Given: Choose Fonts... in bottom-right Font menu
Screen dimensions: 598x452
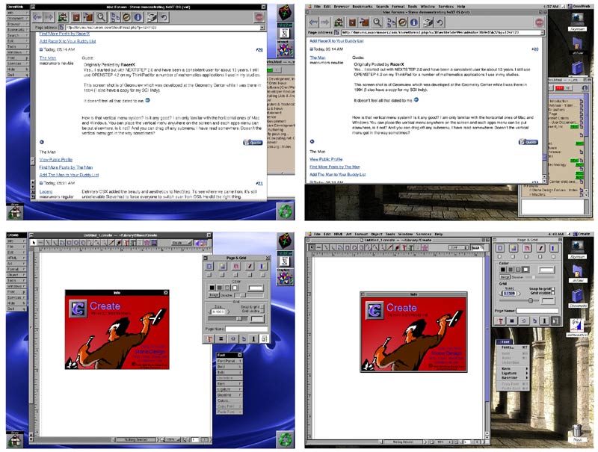Looking at the screenshot, I should [513, 347].
